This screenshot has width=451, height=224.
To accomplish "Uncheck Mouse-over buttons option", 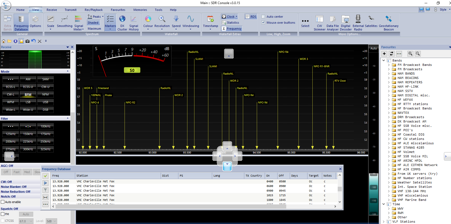I will [263, 23].
